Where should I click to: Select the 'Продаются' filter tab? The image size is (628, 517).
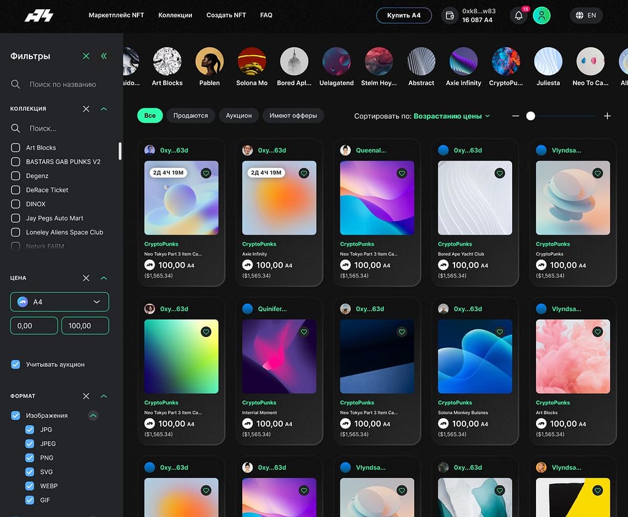pyautogui.click(x=191, y=116)
